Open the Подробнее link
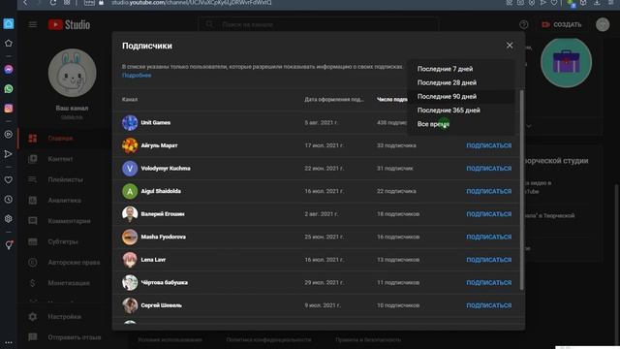Image resolution: width=620 pixels, height=349 pixels. (137, 76)
